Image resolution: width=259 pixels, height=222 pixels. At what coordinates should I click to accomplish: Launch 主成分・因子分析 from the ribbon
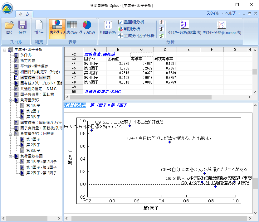136,36
